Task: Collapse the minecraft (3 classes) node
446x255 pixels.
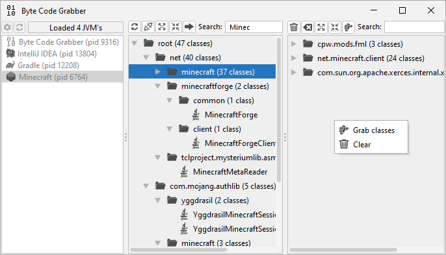Action: point(158,243)
